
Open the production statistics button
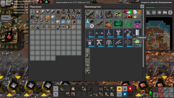148,13
